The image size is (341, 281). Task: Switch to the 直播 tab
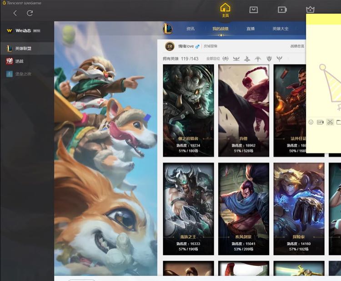tap(251, 29)
